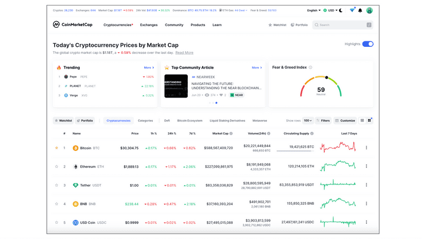Screen dimensions: 426x239
Task: Switch to list view layout icon
Action: 362,120
